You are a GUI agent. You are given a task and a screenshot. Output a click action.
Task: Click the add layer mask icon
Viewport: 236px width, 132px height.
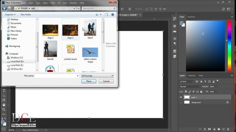(x=209, y=129)
